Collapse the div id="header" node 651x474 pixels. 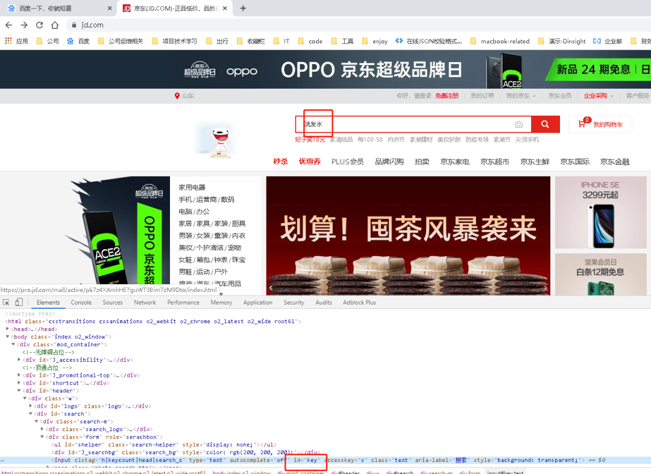click(19, 390)
